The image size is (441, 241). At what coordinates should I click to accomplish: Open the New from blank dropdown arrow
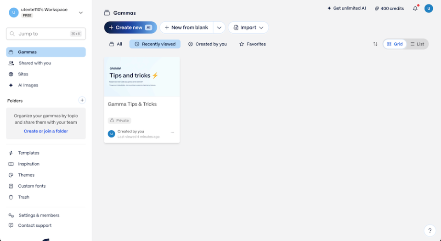(219, 28)
